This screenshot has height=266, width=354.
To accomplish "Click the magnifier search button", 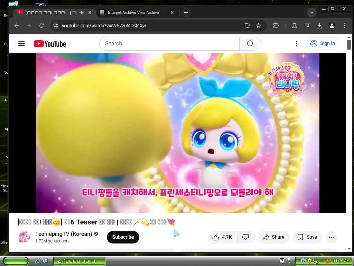I will [x=250, y=43].
